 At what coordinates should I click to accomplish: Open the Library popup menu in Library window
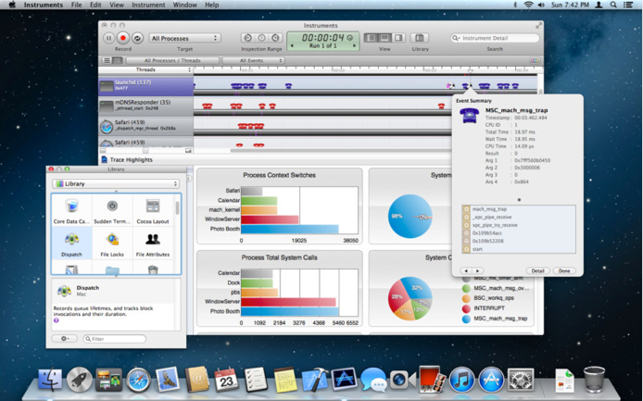[x=116, y=183]
